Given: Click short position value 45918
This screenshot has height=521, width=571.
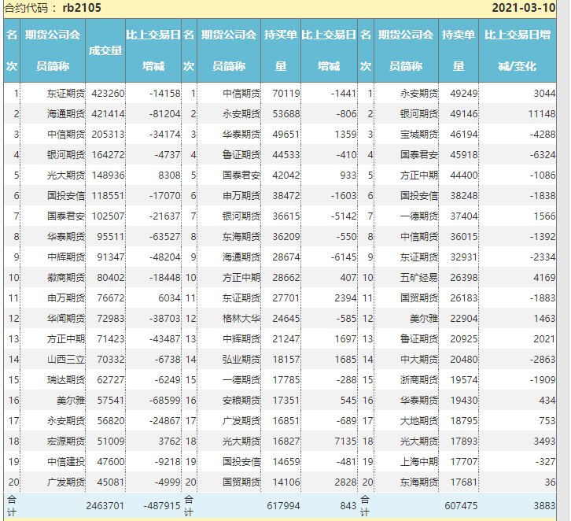Looking at the screenshot, I should (463, 155).
